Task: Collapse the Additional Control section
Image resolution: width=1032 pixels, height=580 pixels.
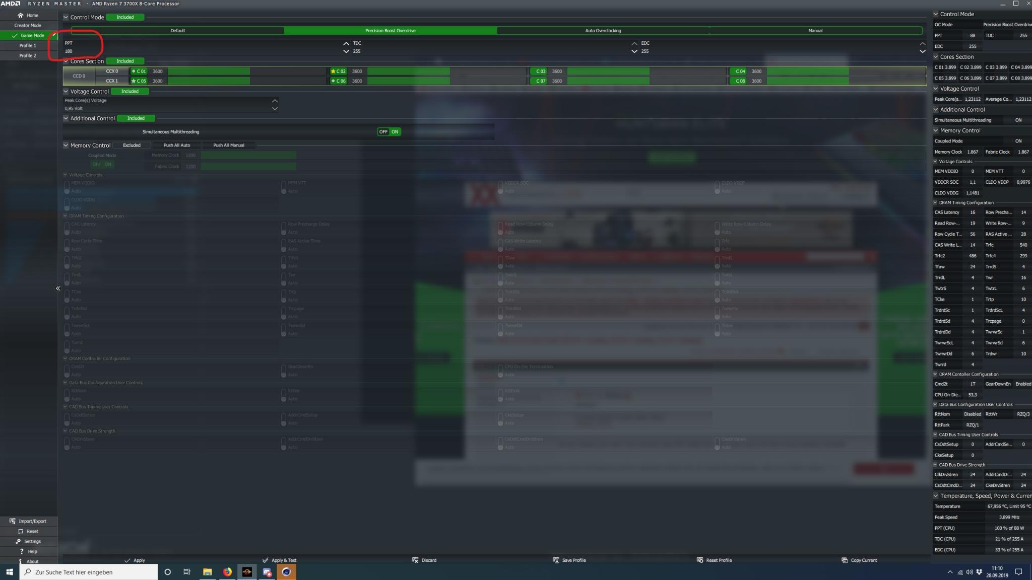Action: coord(66,118)
